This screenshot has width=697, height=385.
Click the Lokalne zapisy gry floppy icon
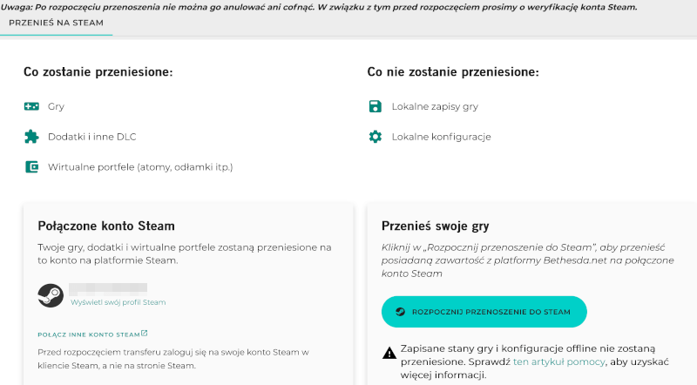[376, 106]
